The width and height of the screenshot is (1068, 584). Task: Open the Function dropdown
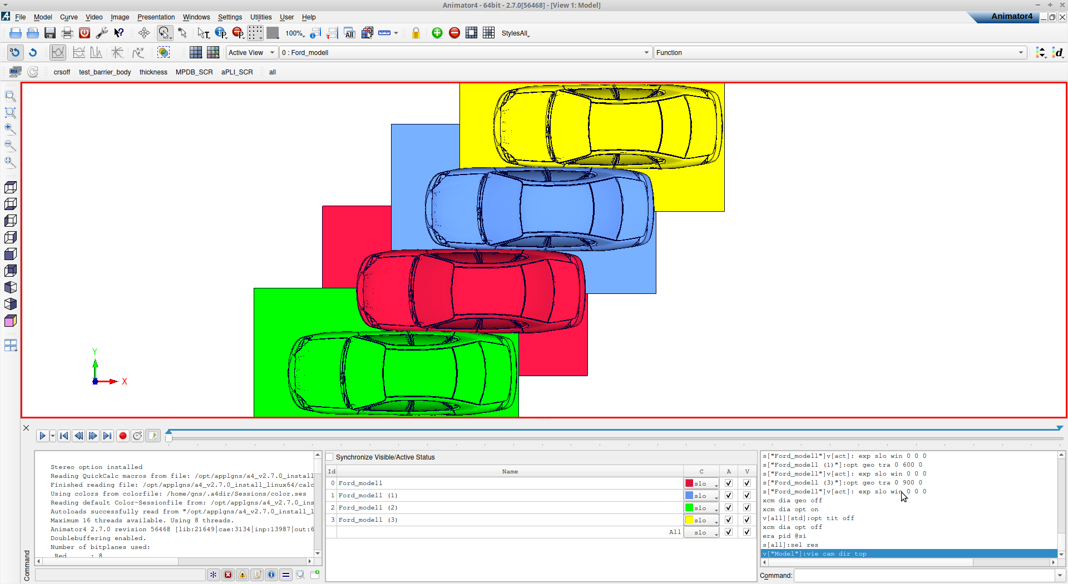point(840,53)
